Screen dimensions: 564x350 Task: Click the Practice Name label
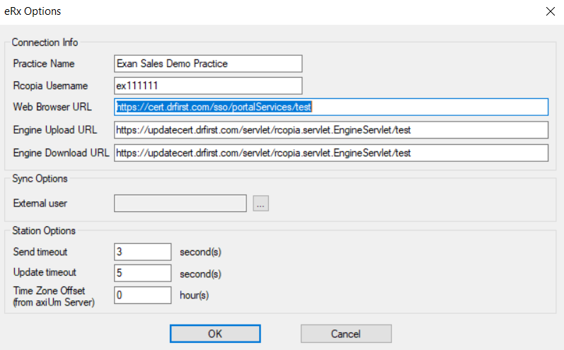tap(44, 64)
